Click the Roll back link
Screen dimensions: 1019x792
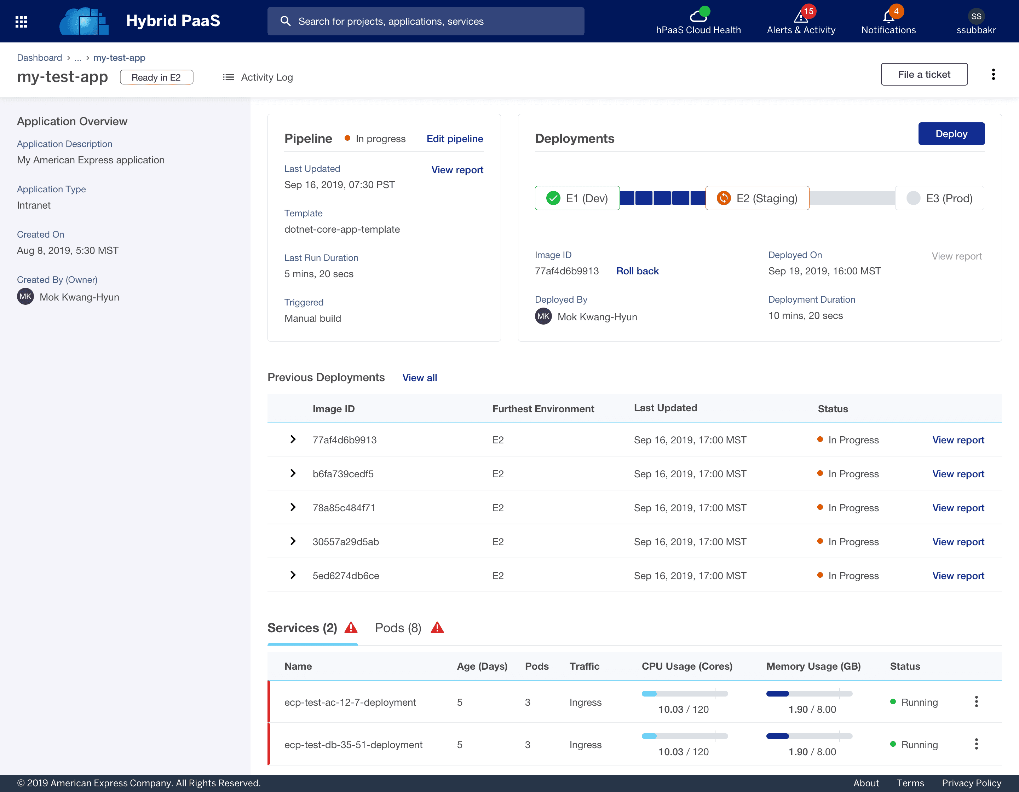click(637, 271)
